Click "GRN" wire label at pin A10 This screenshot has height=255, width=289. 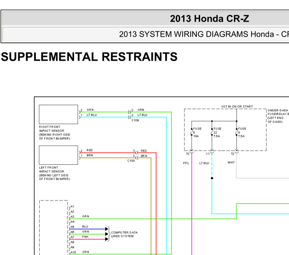click(x=86, y=252)
